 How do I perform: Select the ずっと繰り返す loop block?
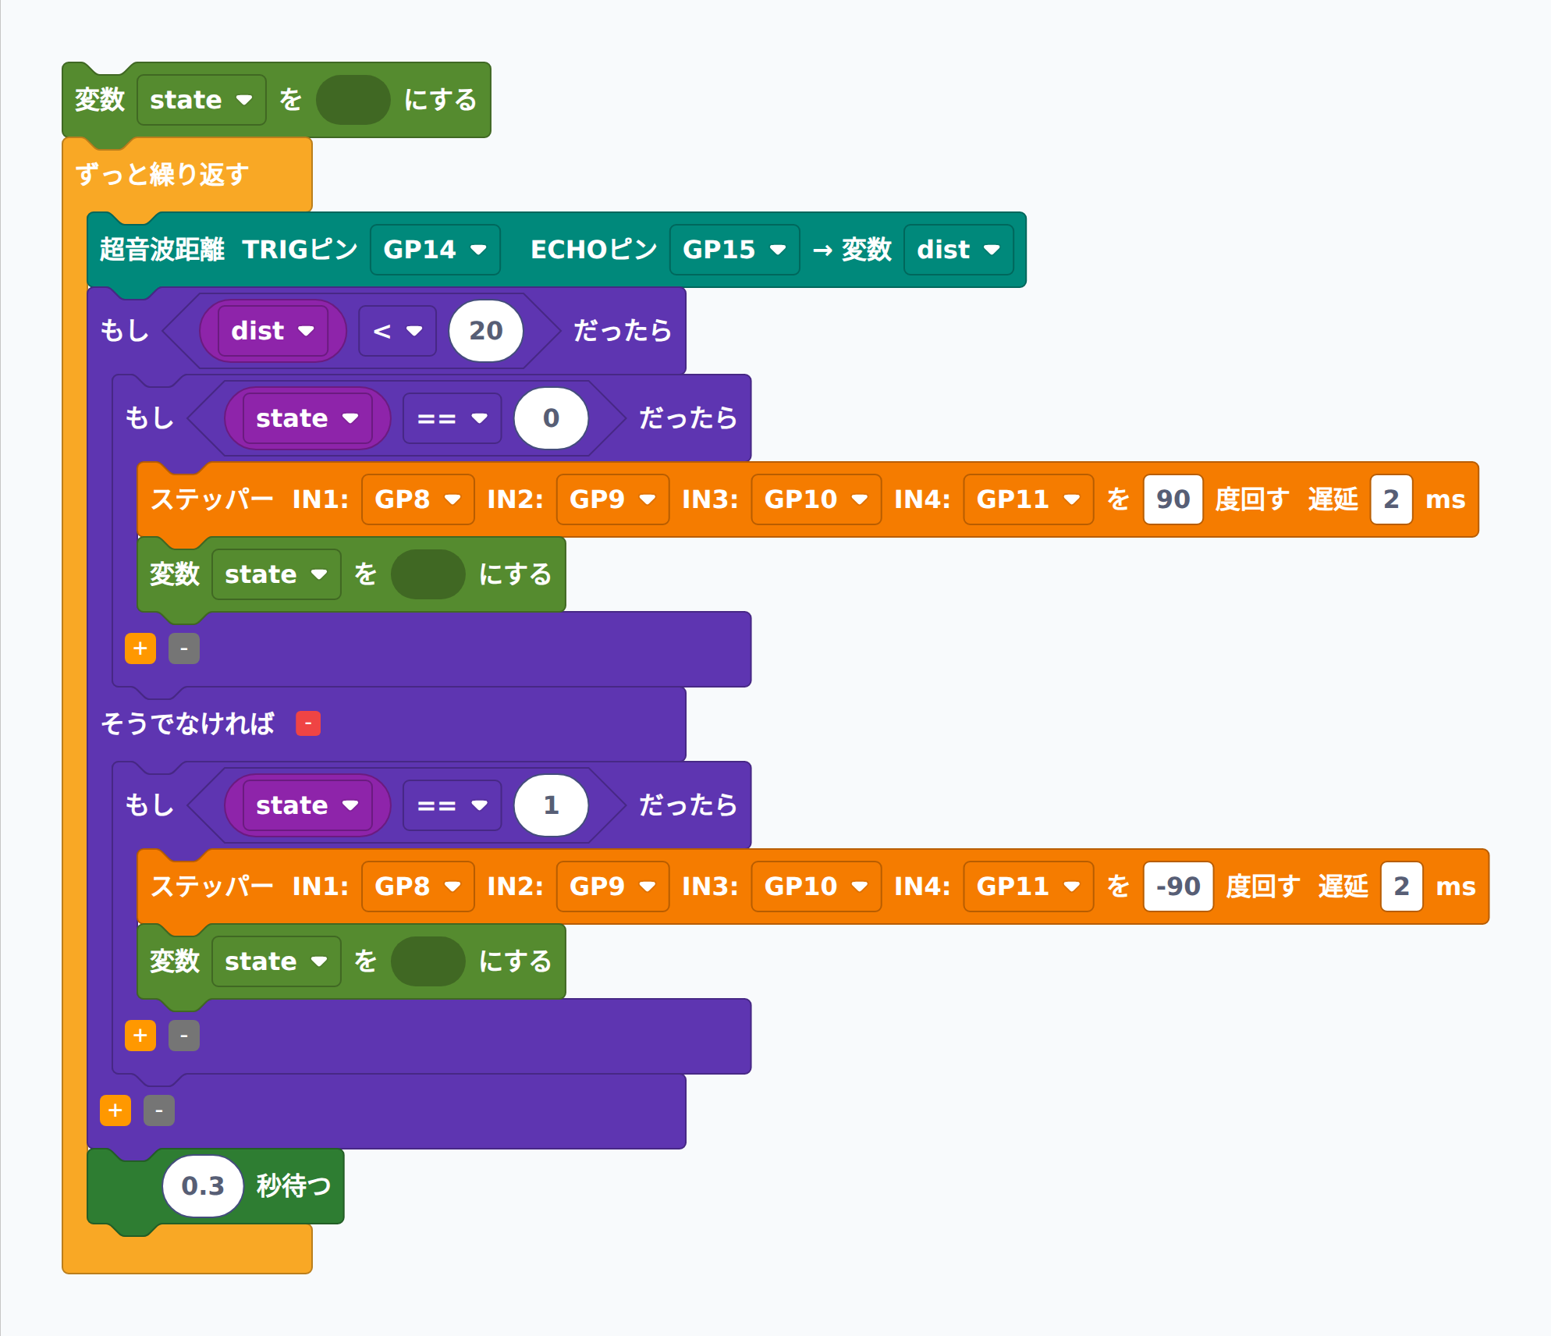tap(162, 175)
